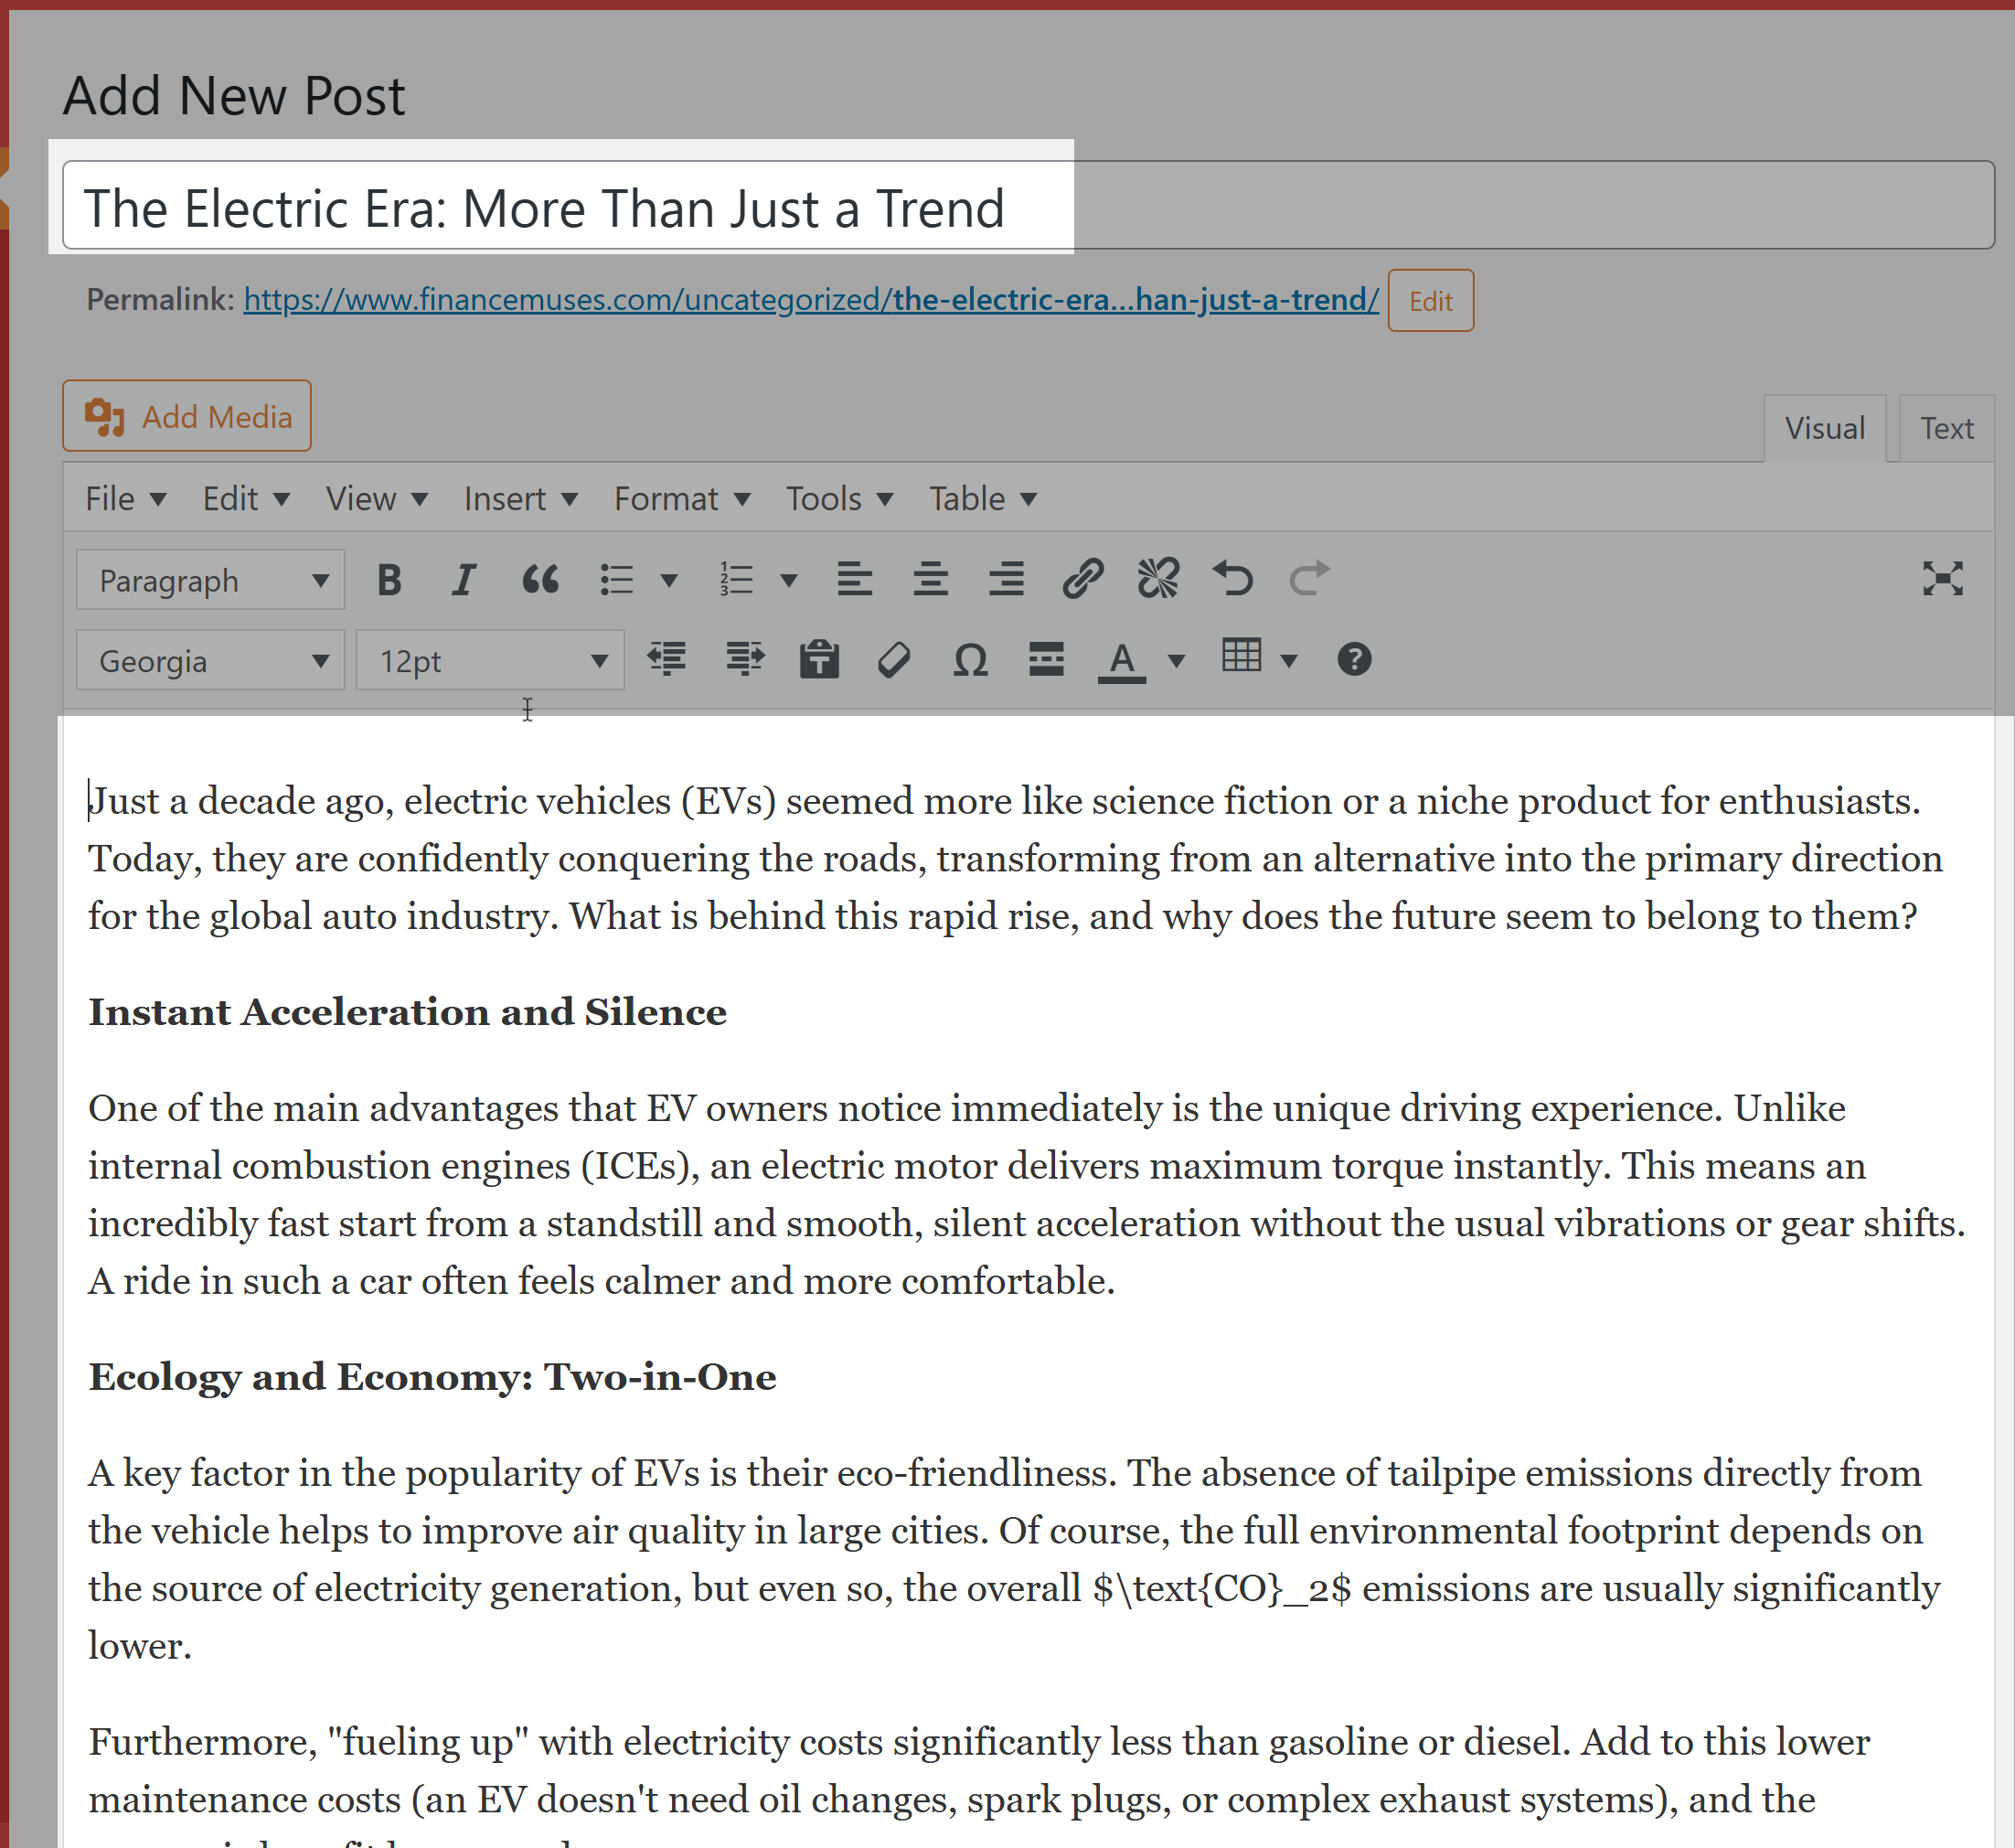Open text color picker arrow
Image resolution: width=2015 pixels, height=1848 pixels.
(x=1177, y=660)
